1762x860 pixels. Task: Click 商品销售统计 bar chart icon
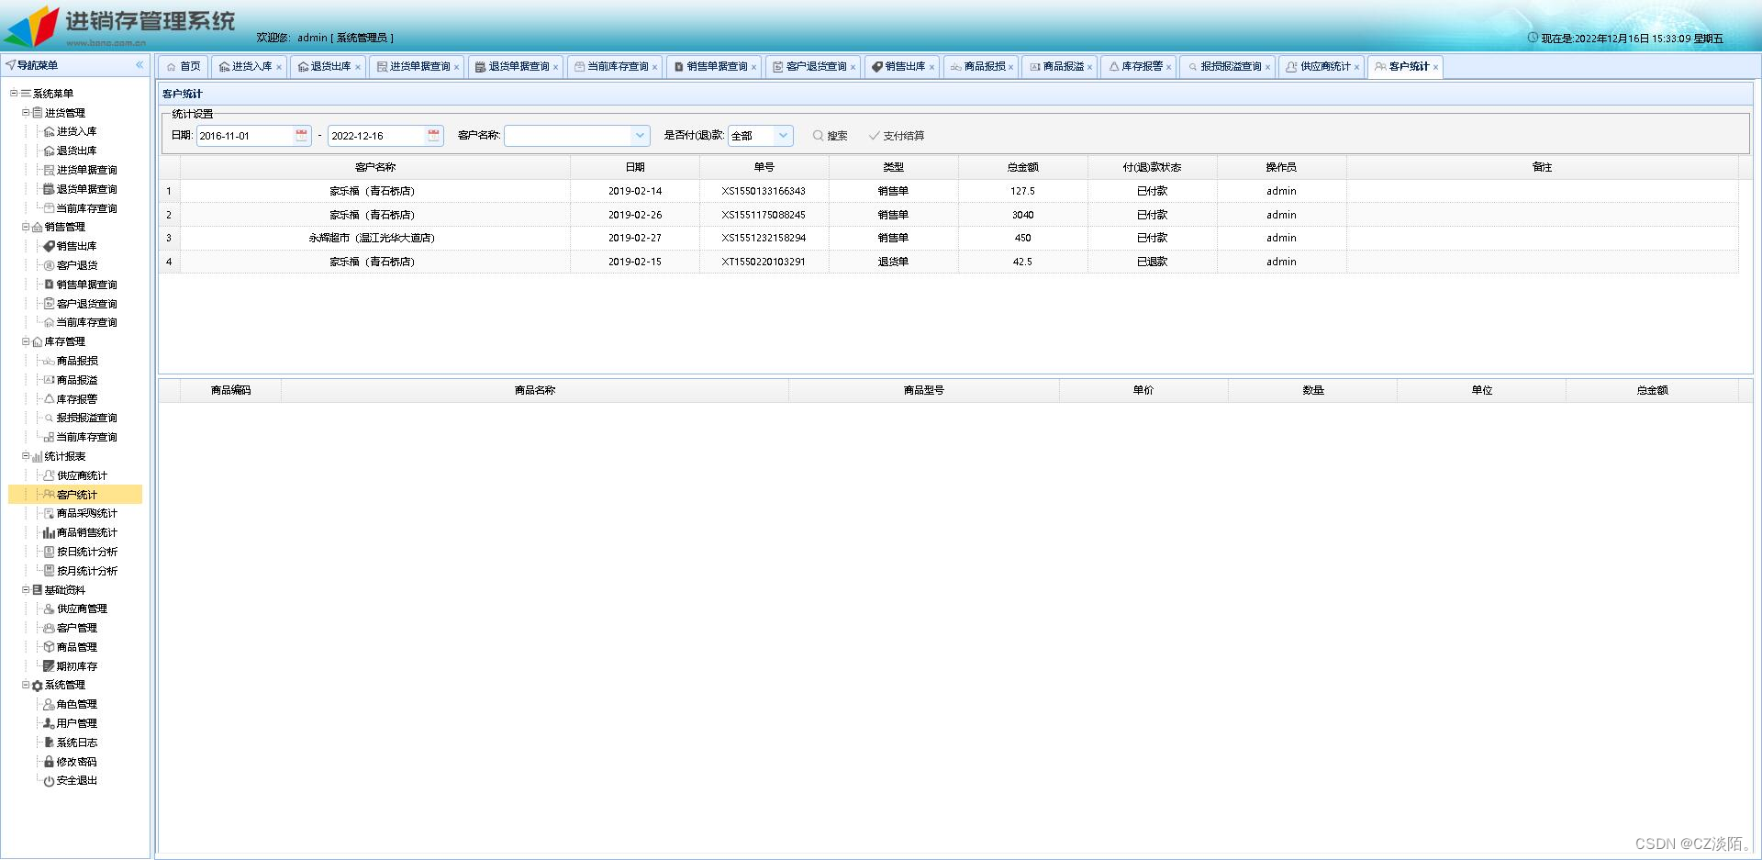[50, 532]
